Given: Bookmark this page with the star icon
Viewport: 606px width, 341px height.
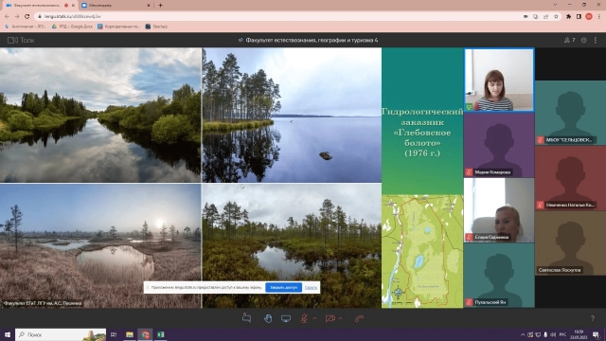Looking at the screenshot, I should [556, 16].
